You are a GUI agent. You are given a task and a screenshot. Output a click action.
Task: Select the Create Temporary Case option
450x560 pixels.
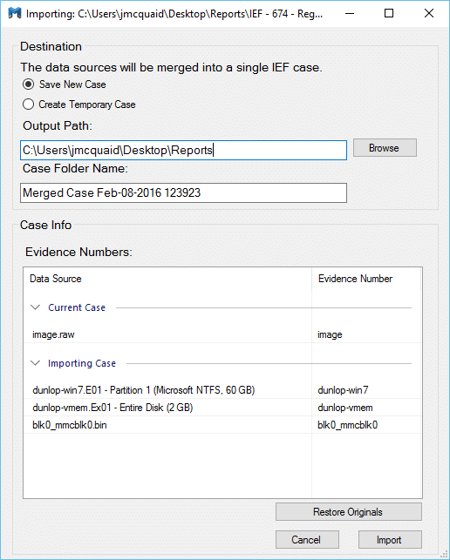pos(28,105)
